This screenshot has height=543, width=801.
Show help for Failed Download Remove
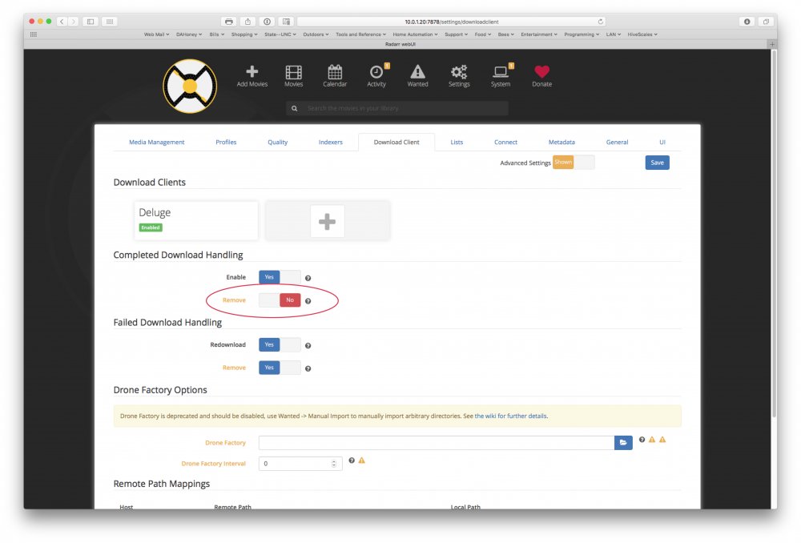click(308, 369)
